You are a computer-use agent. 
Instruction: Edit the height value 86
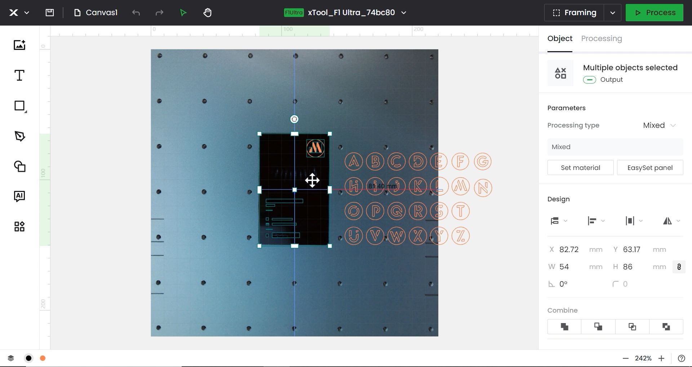(628, 267)
